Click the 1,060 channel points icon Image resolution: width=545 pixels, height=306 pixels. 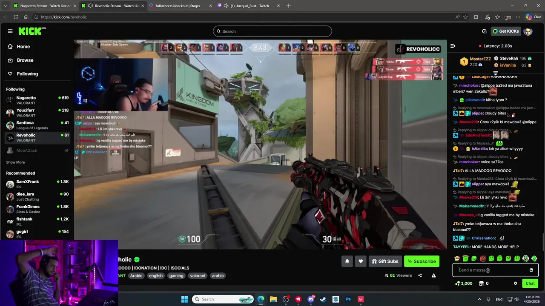point(458,283)
